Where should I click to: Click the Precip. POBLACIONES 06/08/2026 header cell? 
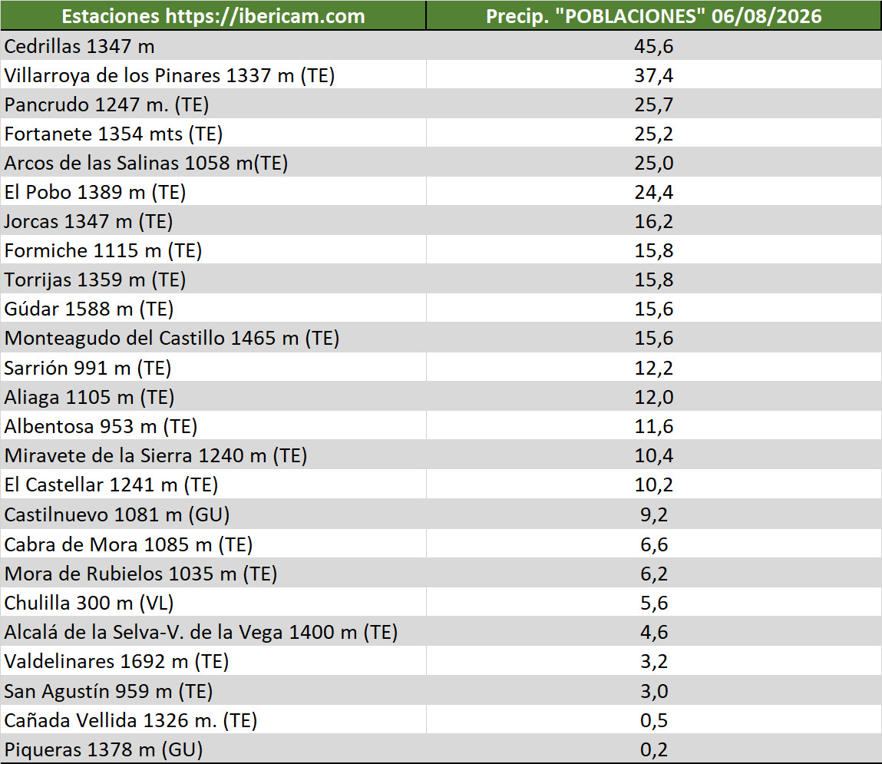[653, 16]
